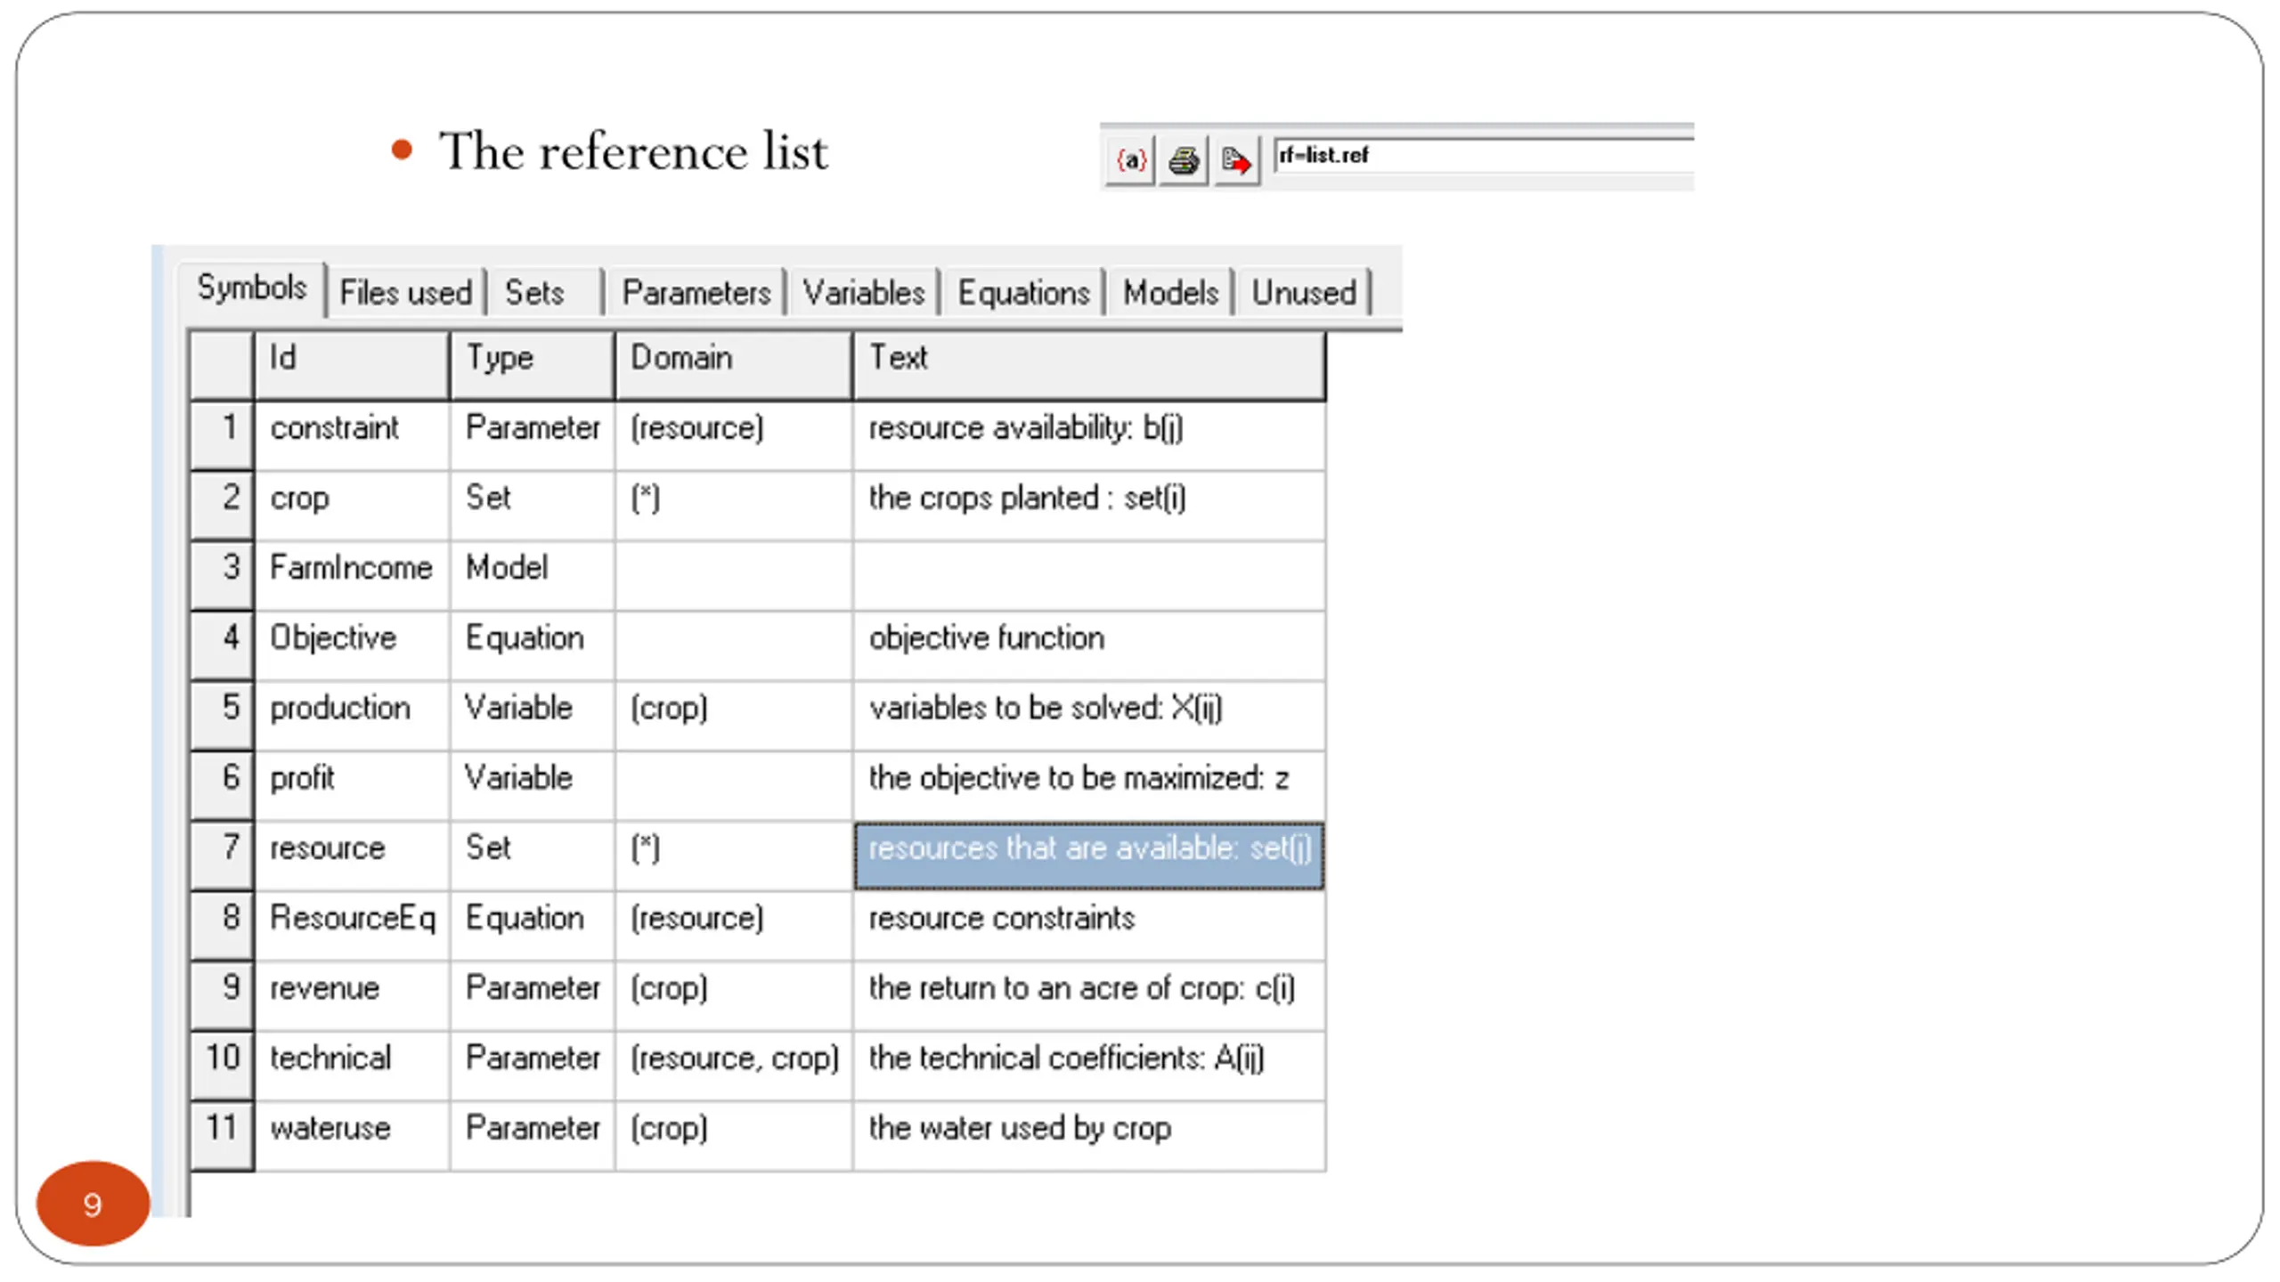Select the 'resource' Id cell in row 7
This screenshot has width=2280, height=1282.
(352, 856)
